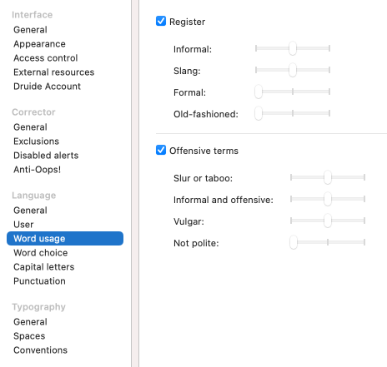The width and height of the screenshot is (387, 367).
Task: Open the Anti-Oops! settings
Action: pos(37,170)
